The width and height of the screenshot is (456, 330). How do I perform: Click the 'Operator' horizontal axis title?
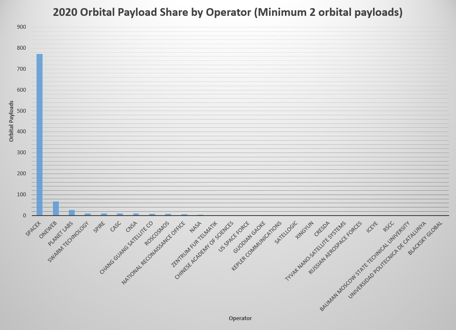click(240, 318)
